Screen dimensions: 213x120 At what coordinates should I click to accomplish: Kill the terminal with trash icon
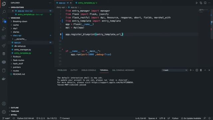click(x=201, y=70)
